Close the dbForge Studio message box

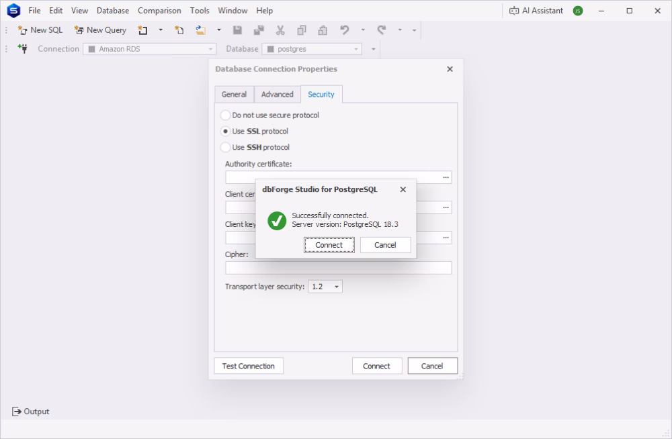coord(403,189)
